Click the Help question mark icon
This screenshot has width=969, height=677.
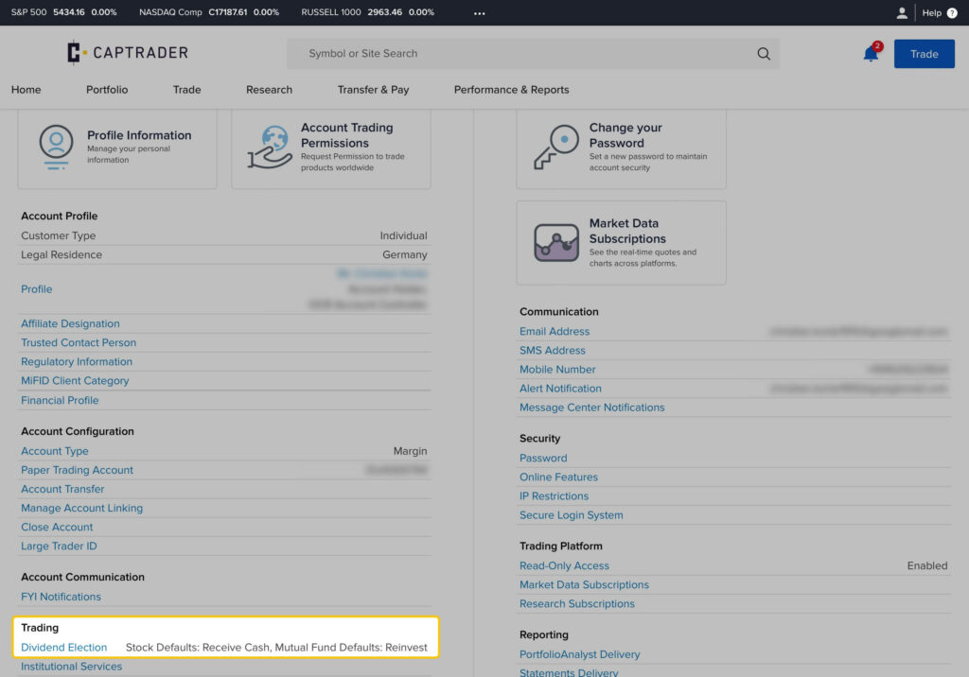(952, 12)
